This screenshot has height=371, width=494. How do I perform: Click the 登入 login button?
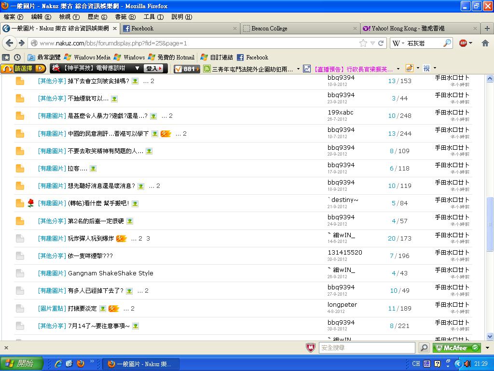[x=153, y=69]
